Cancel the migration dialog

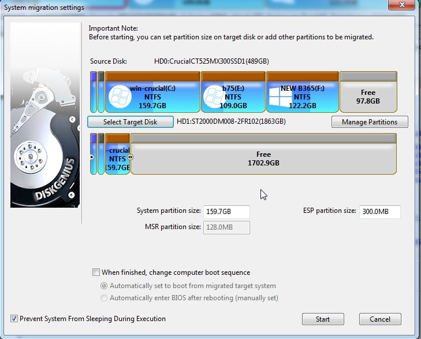380,319
